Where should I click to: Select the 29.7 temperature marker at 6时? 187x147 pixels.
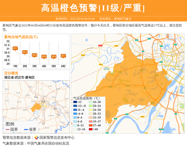point(63,56)
